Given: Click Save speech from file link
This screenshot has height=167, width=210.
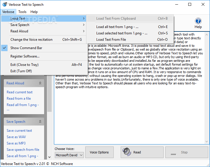Looking at the screenshot, I should [x=23, y=150].
